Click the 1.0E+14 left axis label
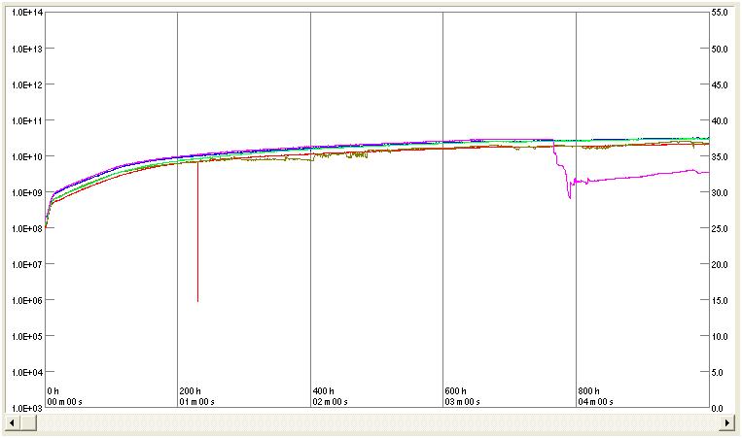Image resolution: width=742 pixels, height=438 pixels. (x=27, y=13)
